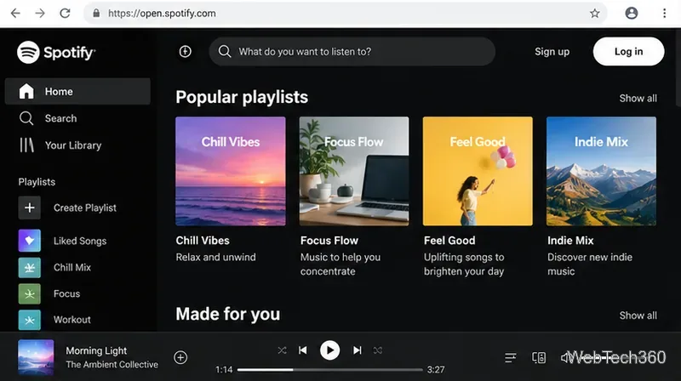Skip to next track

point(357,350)
